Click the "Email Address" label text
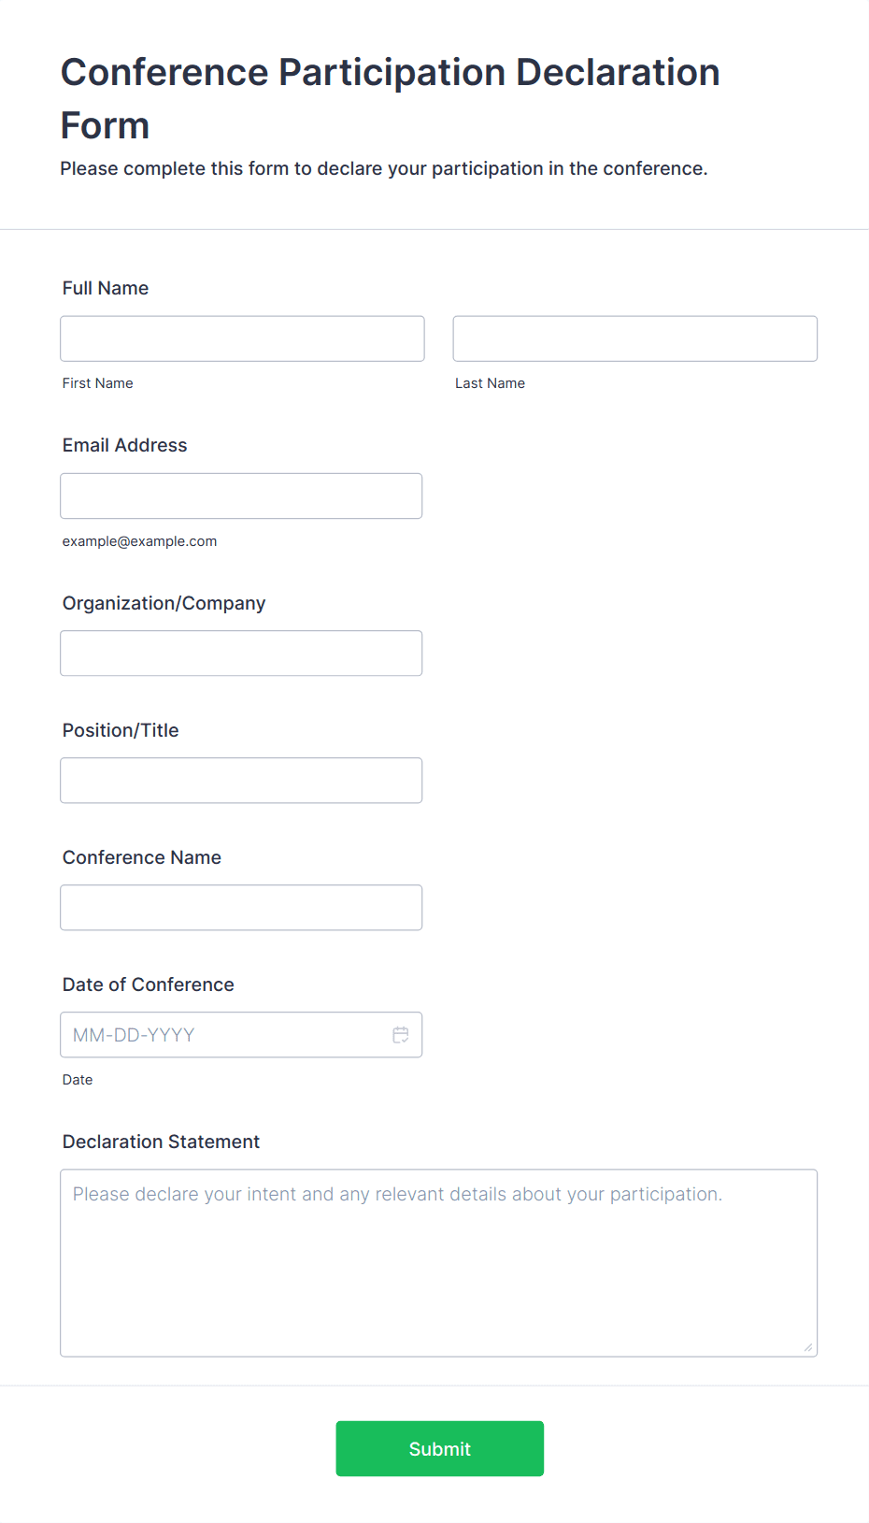This screenshot has height=1523, width=869. (x=124, y=445)
